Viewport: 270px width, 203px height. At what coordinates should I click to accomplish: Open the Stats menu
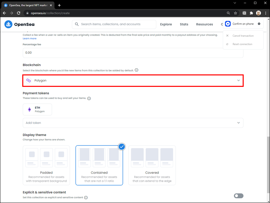(184, 24)
